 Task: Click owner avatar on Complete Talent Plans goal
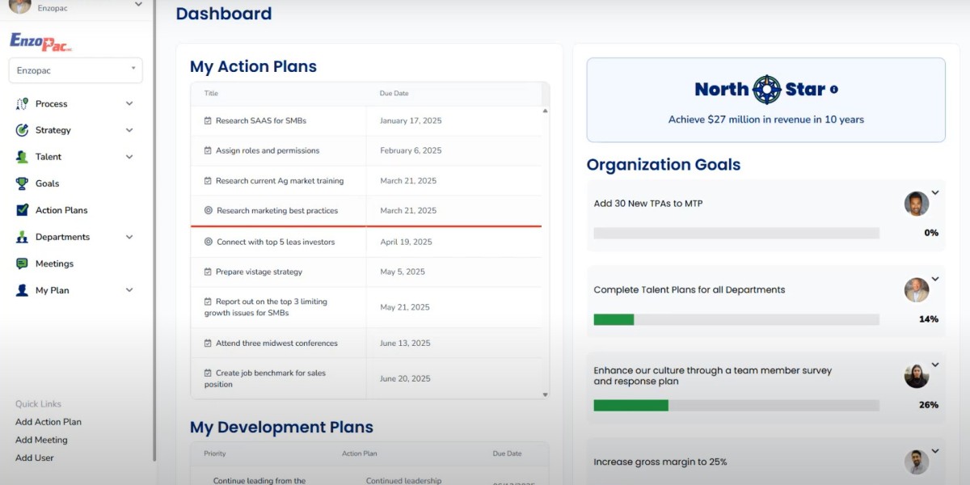click(x=917, y=290)
